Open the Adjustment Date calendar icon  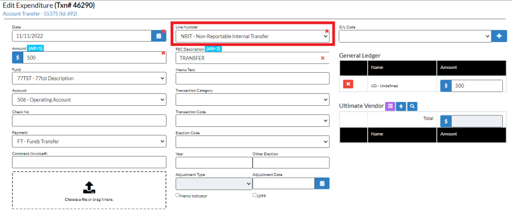[x=322, y=183]
